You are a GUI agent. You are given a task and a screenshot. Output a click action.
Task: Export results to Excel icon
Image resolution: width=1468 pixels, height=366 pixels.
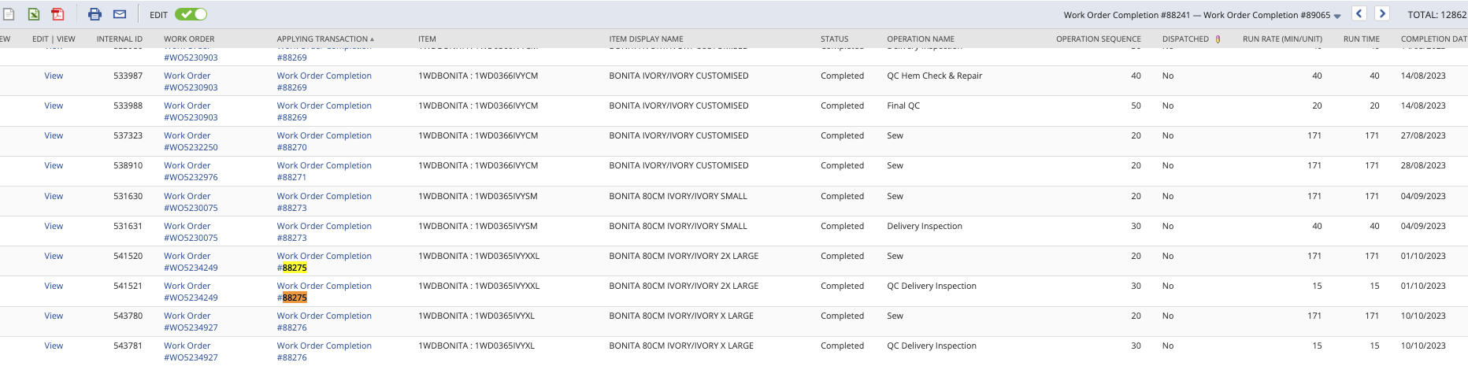(34, 14)
